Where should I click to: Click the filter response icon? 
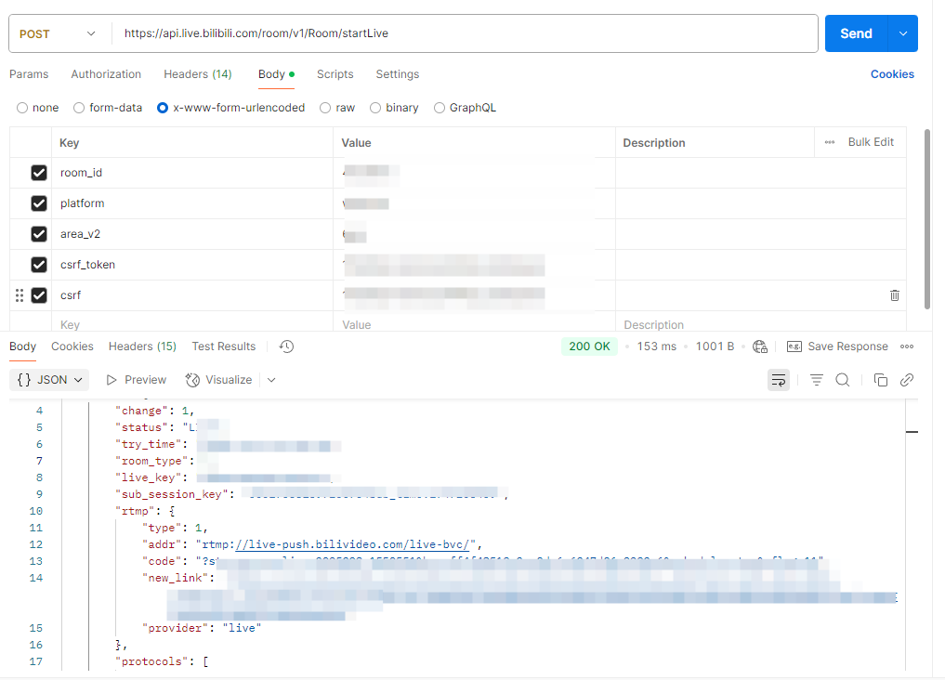tap(817, 380)
